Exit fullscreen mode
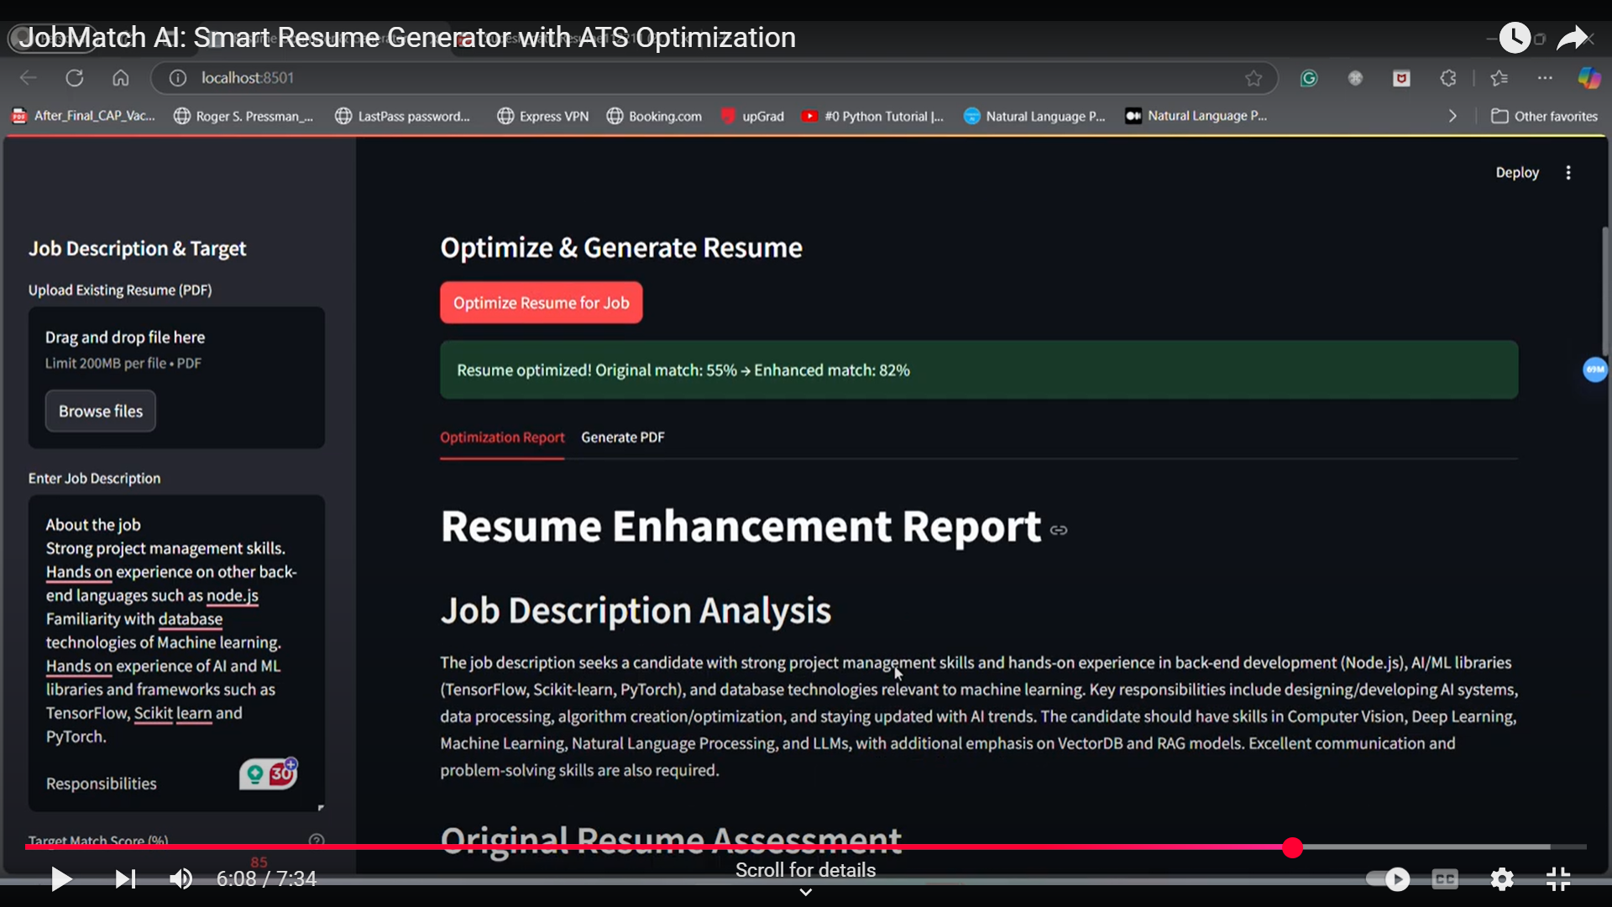1612x907 pixels. tap(1558, 879)
